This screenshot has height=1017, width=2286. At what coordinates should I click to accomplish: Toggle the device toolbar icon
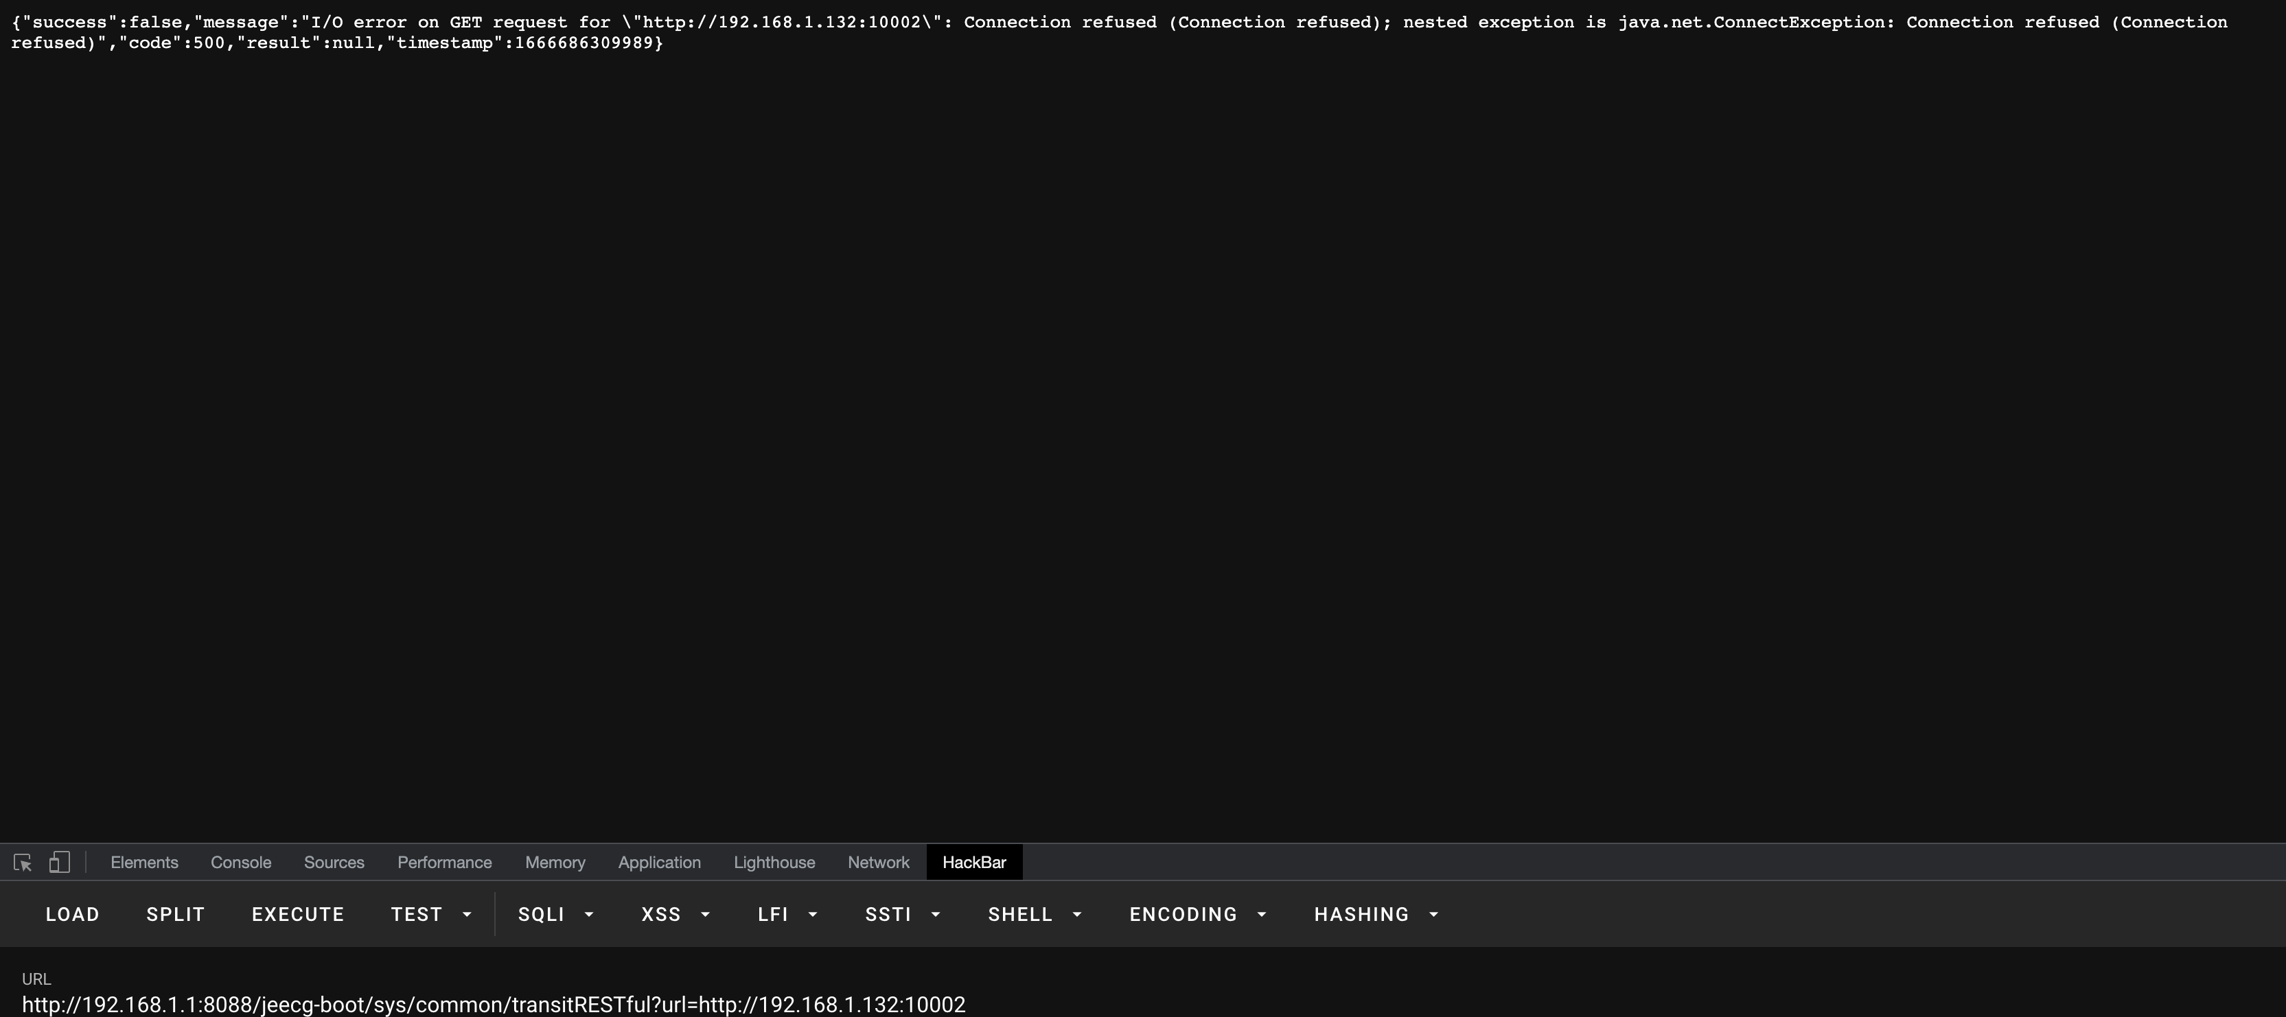pyautogui.click(x=58, y=863)
